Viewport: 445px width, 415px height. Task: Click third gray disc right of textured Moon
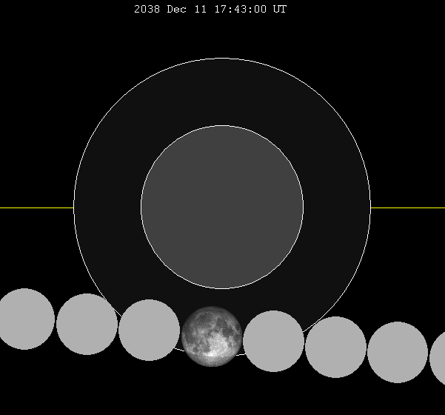click(398, 352)
